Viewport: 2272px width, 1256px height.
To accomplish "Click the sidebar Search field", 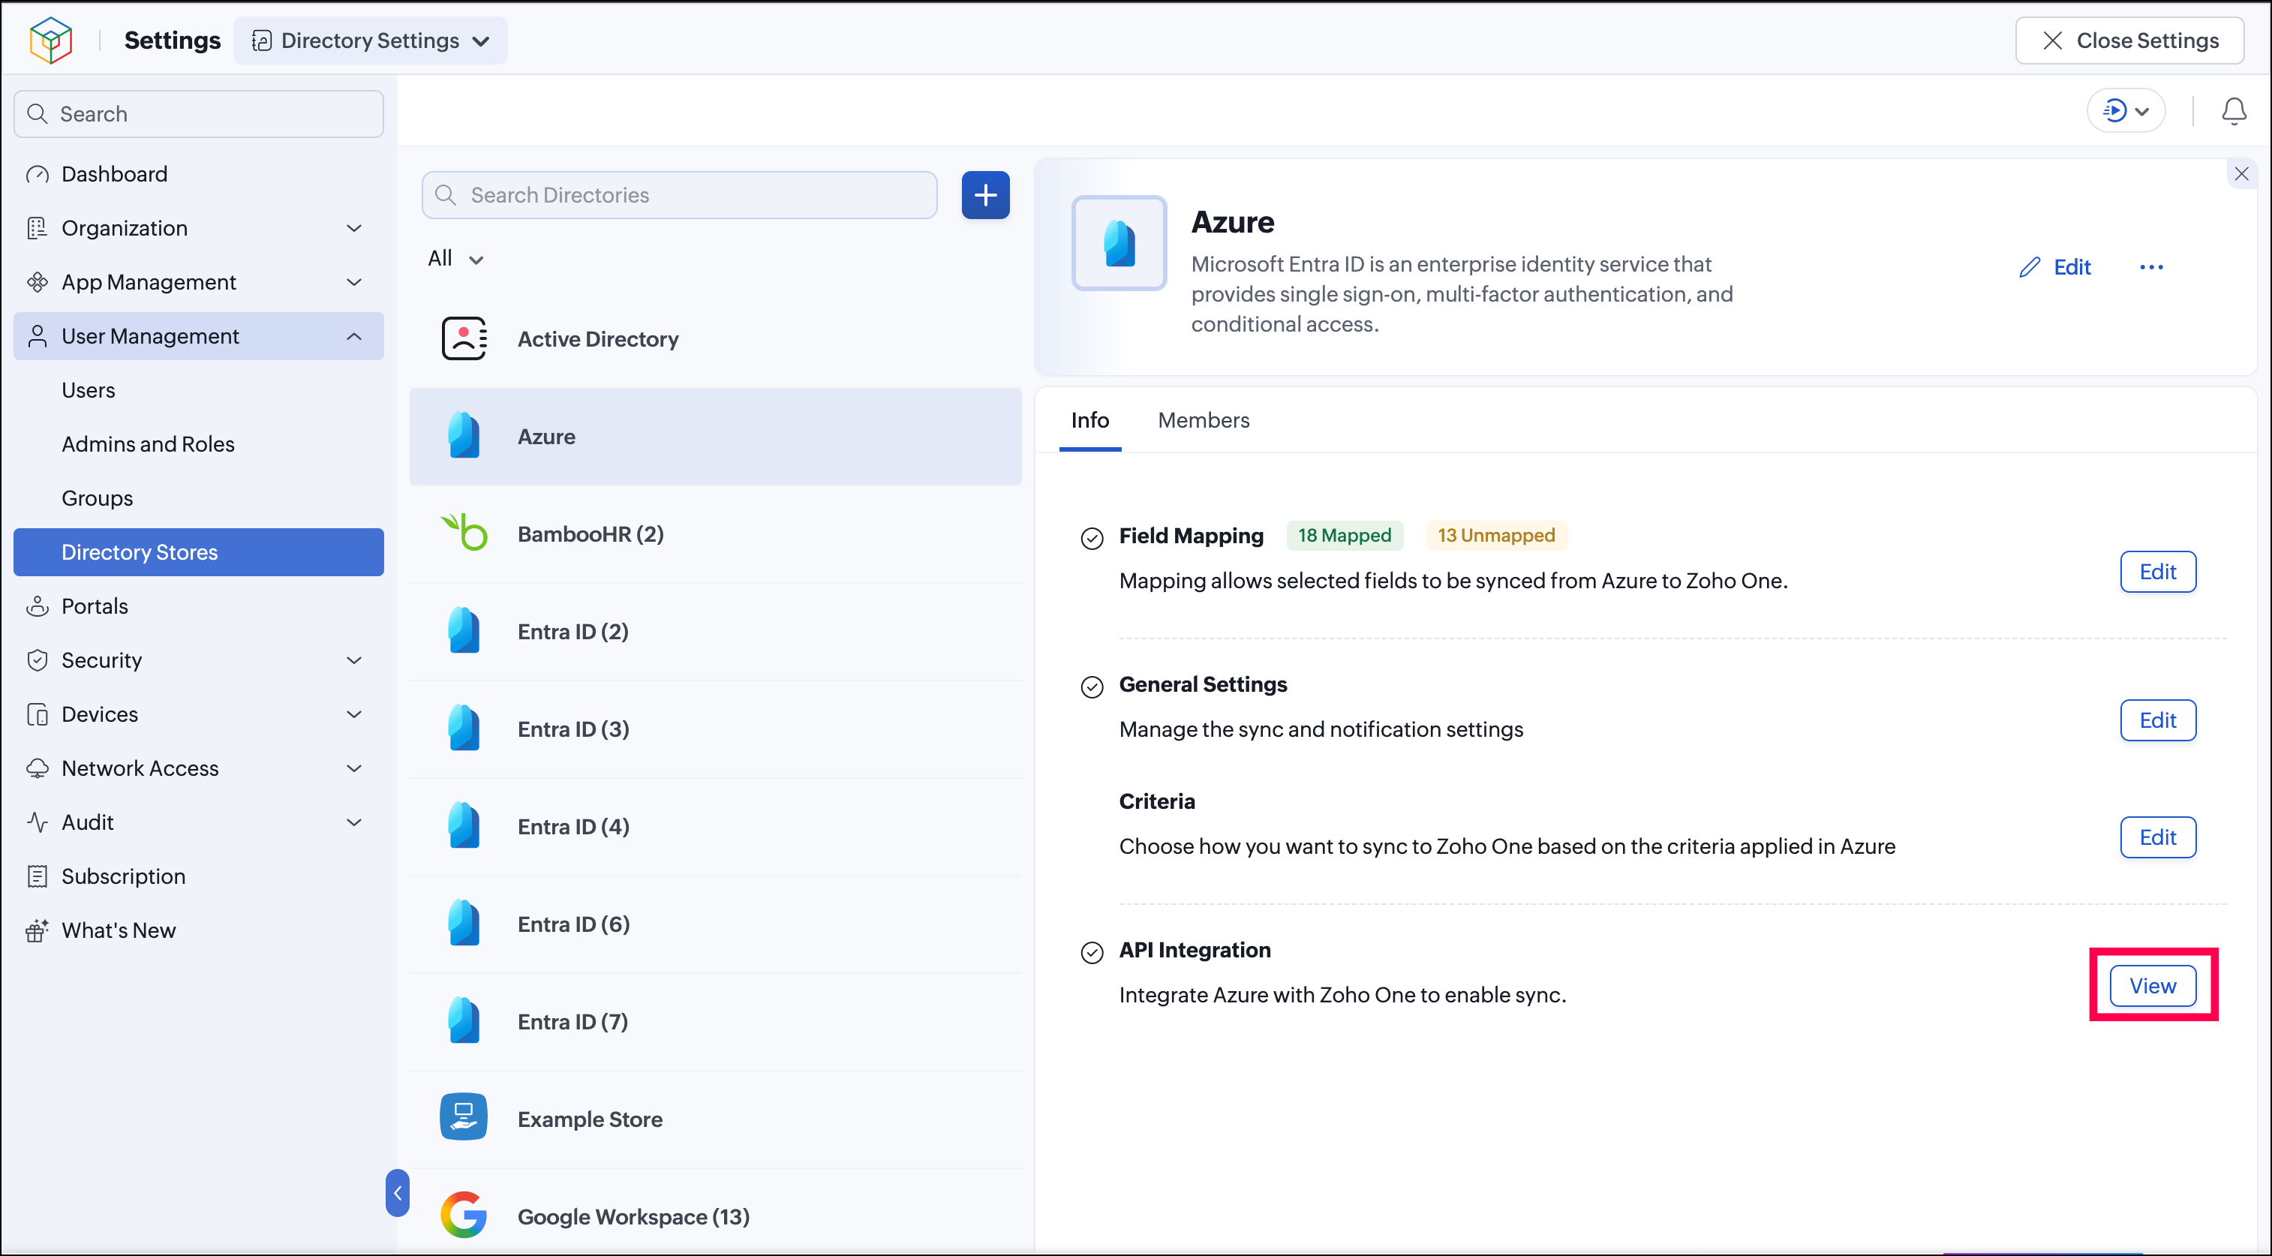I will [198, 114].
